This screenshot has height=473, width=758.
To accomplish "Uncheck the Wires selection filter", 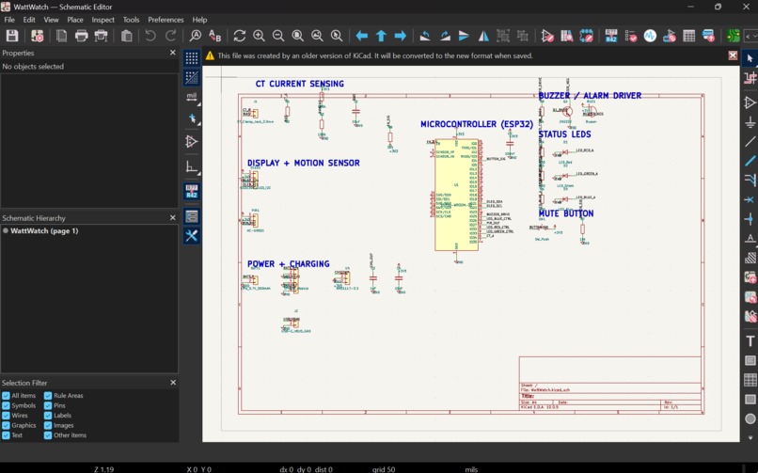I will click(6, 416).
